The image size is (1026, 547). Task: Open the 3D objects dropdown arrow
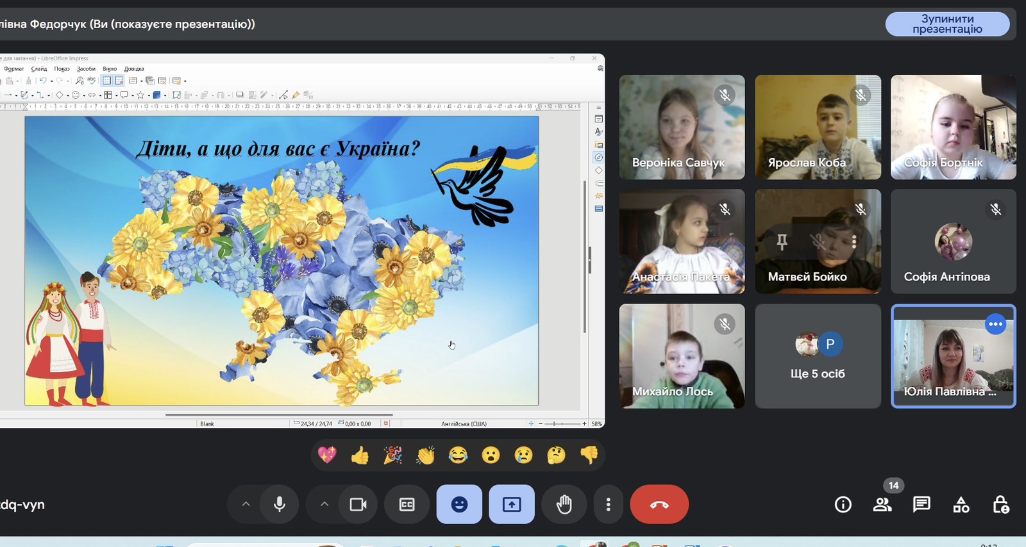pyautogui.click(x=165, y=95)
